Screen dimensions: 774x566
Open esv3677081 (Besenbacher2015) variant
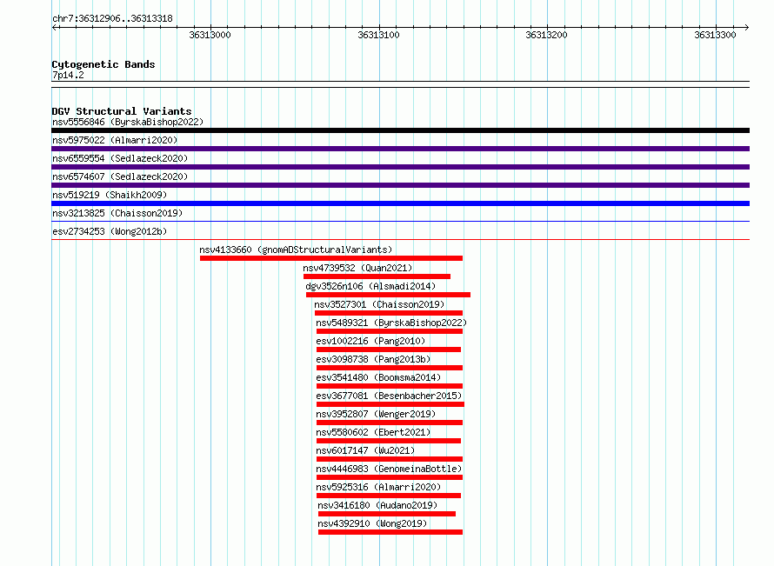click(x=389, y=396)
